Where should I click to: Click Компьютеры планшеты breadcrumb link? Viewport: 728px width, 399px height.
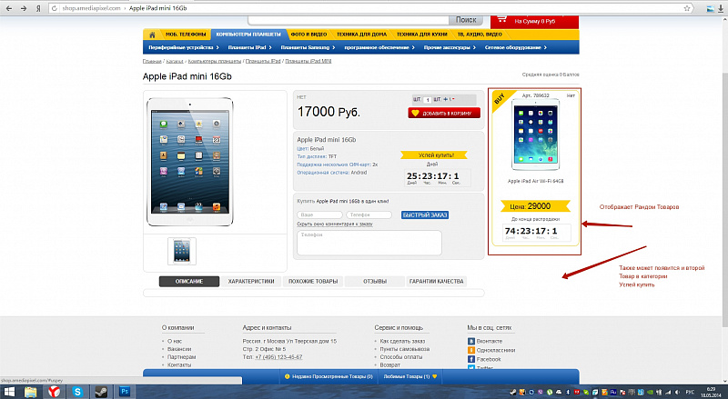click(215, 61)
